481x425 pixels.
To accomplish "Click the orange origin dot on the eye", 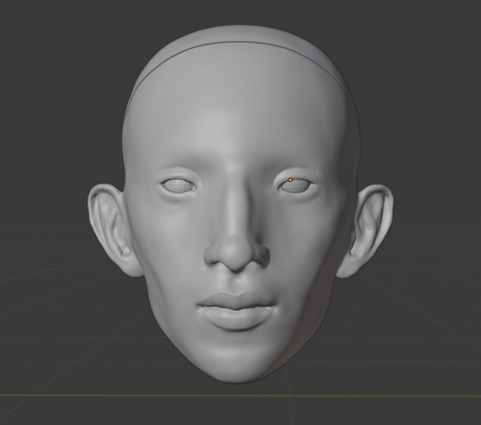I will 291,180.
